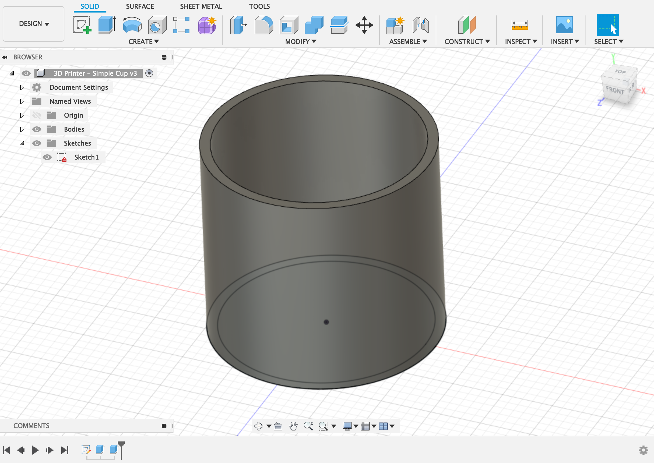This screenshot has height=463, width=654.
Task: Toggle visibility of 3D Printer Simple Cup root
Action: (26, 73)
